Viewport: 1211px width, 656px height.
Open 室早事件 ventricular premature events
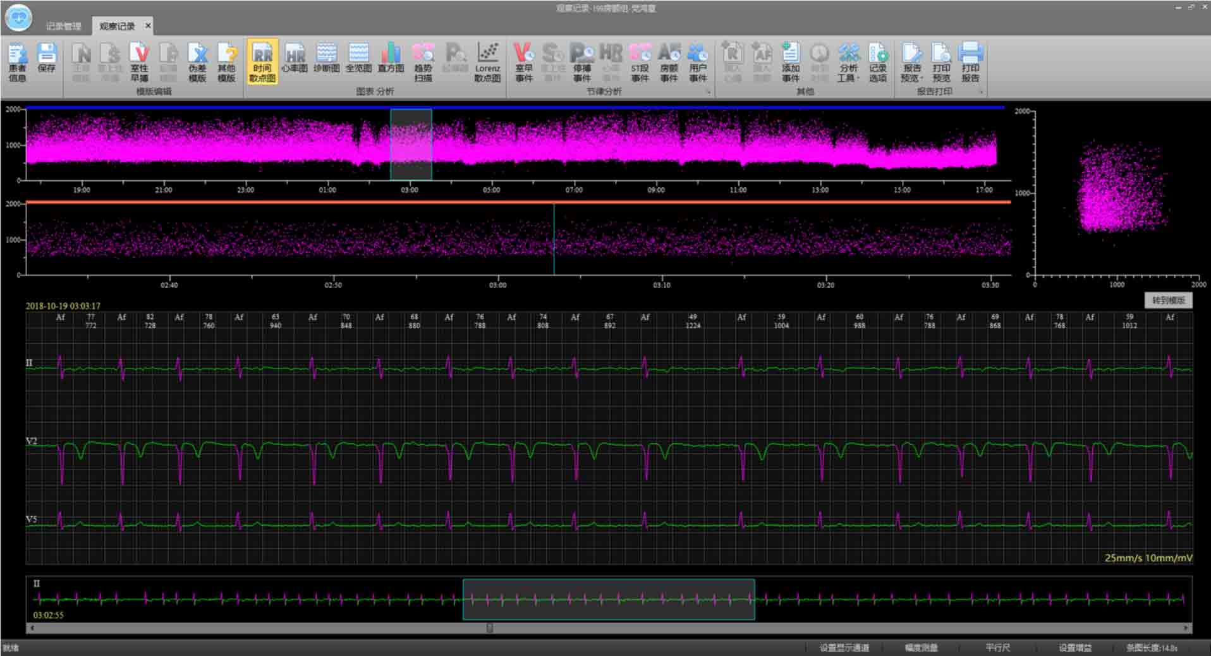[x=523, y=62]
